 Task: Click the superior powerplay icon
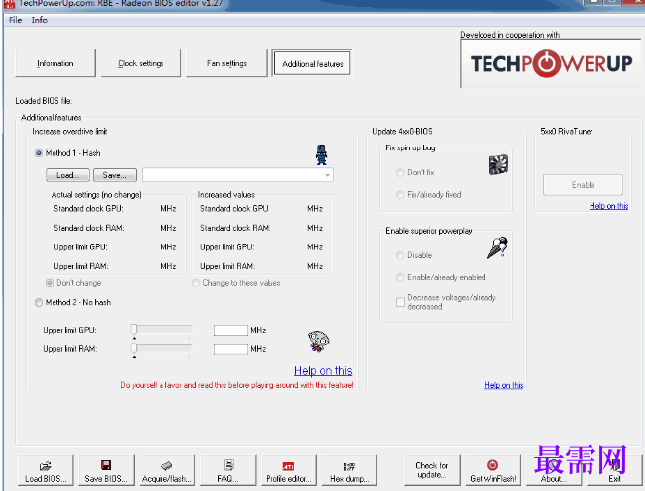[497, 247]
